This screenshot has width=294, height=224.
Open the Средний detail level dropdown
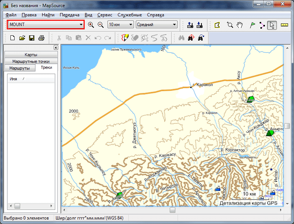click(157, 25)
